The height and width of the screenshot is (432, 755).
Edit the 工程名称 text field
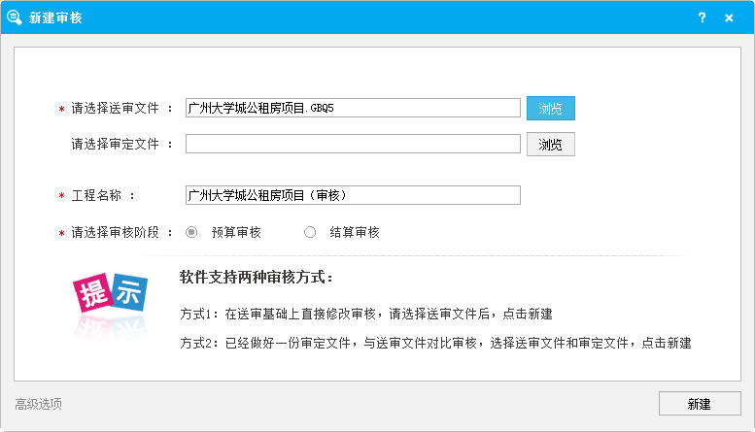(353, 195)
